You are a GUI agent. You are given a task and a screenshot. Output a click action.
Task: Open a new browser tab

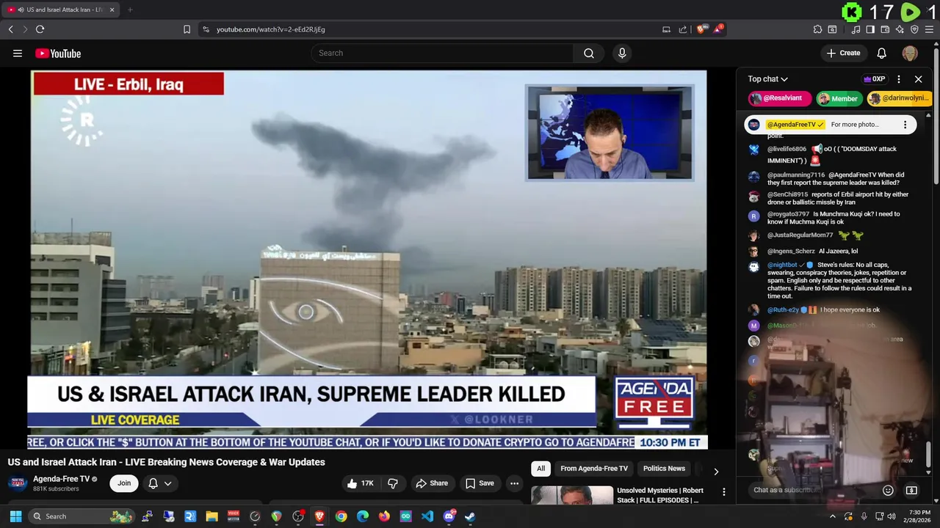tap(130, 10)
